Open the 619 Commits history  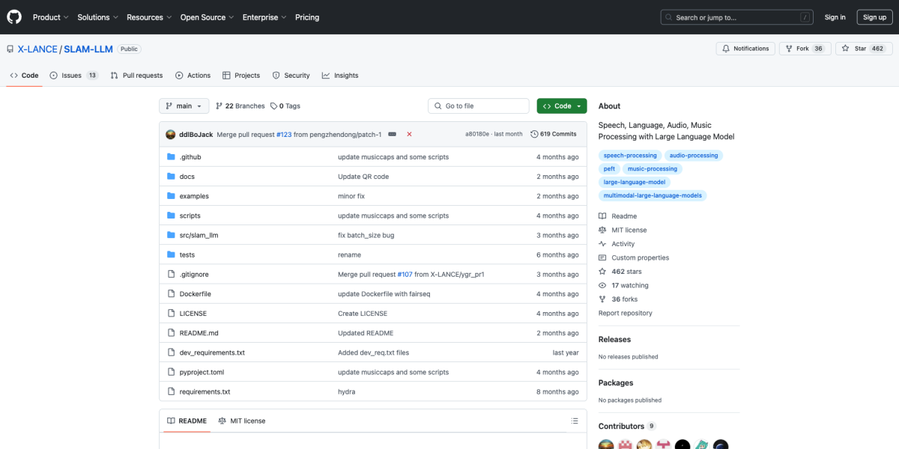pyautogui.click(x=554, y=134)
